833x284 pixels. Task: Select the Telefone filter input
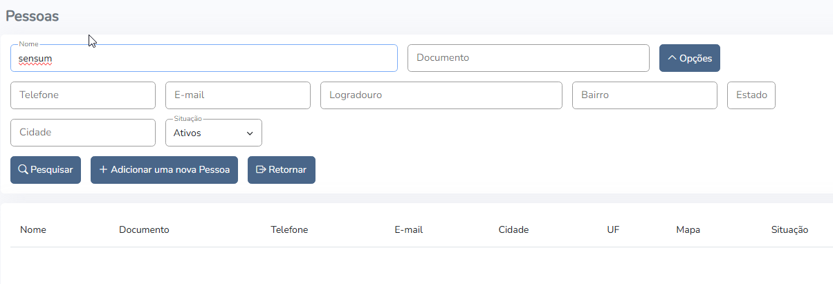pos(82,95)
